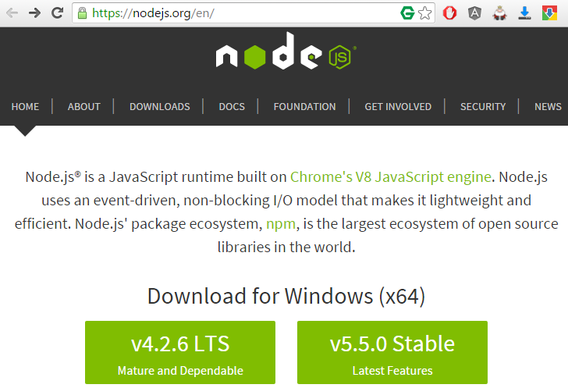568x388 pixels.
Task: Open the FOUNDATION nav item
Action: coord(304,107)
